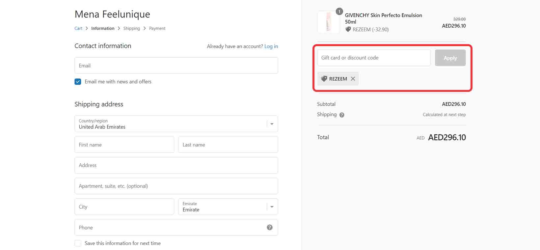Click the tag icon in REZEEM chip
The height and width of the screenshot is (250, 540).
point(324,79)
